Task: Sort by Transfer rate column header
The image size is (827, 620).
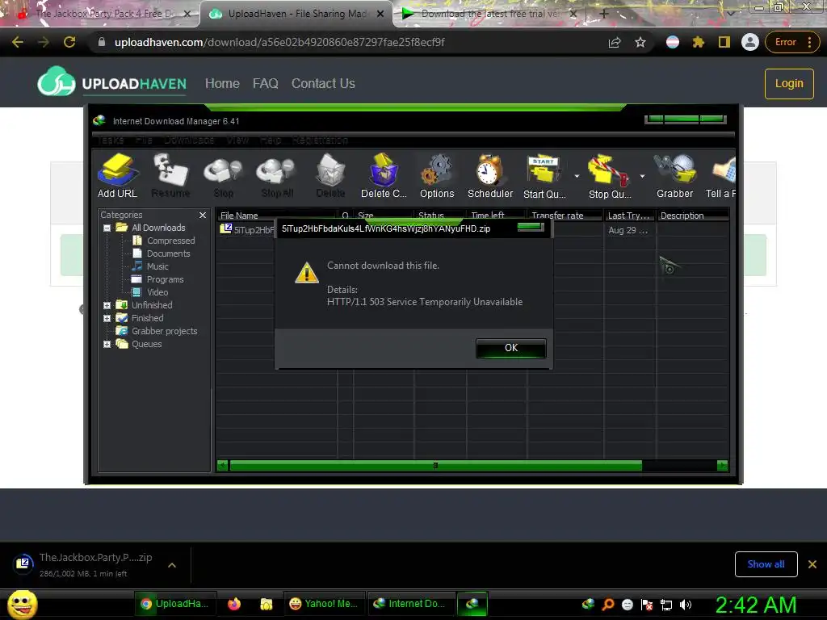Action: (x=565, y=215)
